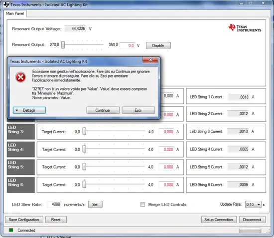The image size is (274, 238).
Task: Click LED String 3 target current value field
Action: (x=166, y=132)
